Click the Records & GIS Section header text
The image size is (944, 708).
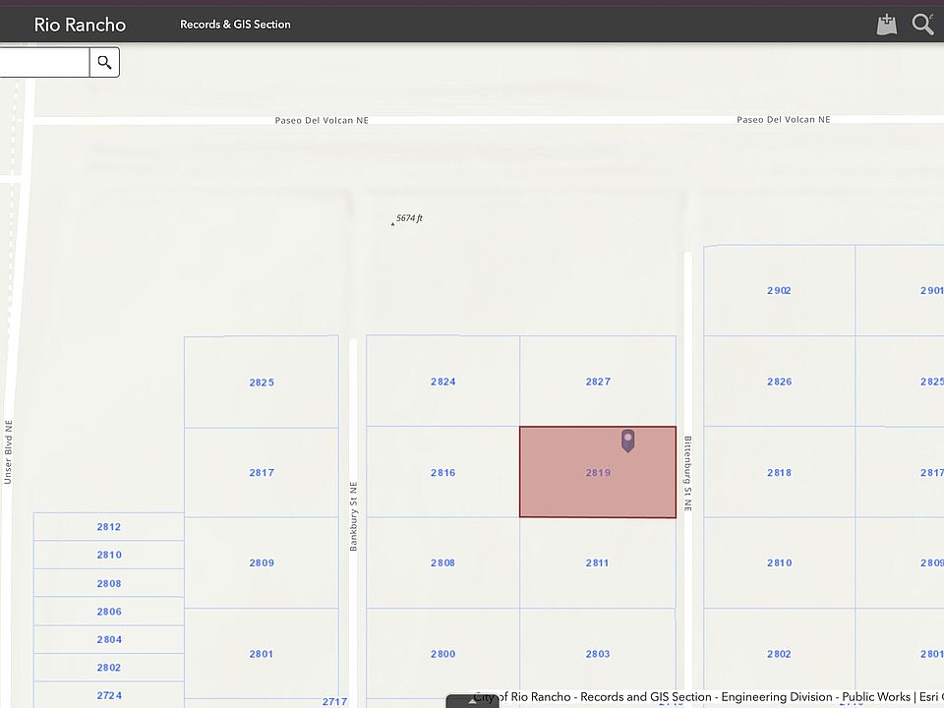click(235, 25)
